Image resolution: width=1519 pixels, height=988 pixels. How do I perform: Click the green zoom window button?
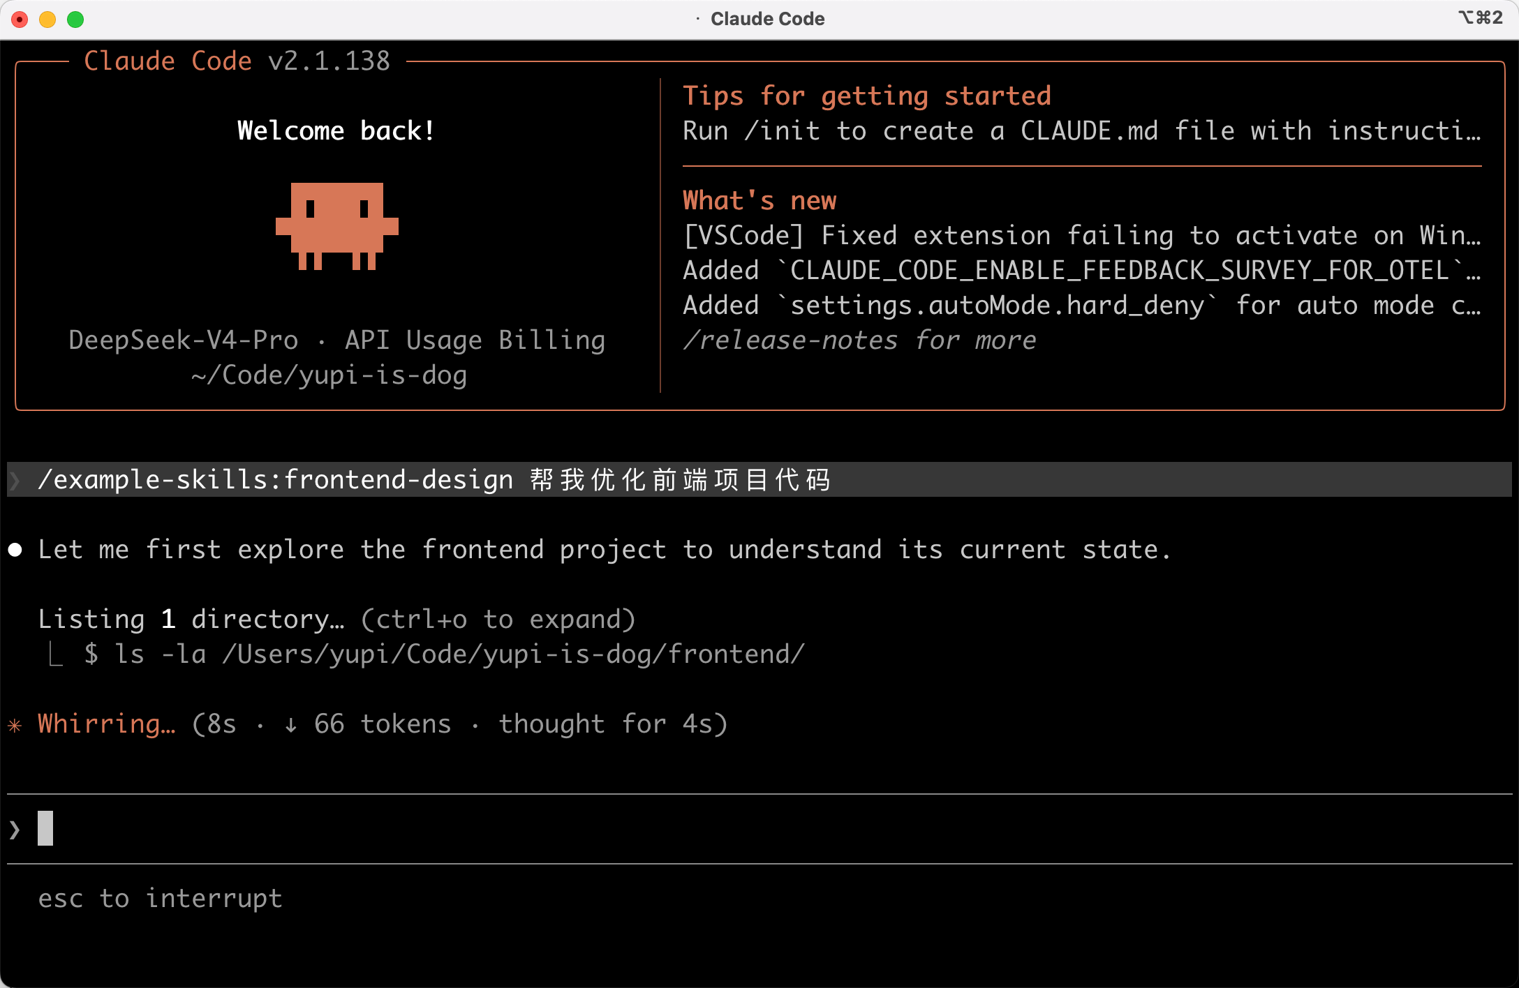coord(75,19)
